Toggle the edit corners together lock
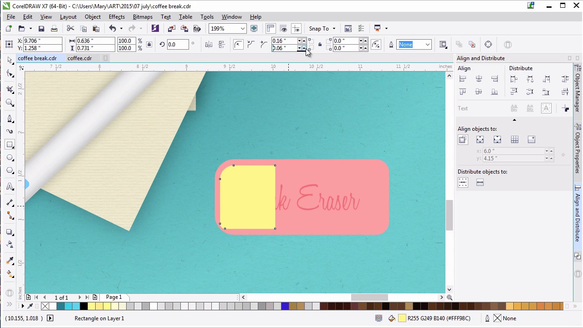583x328 pixels. point(320,45)
